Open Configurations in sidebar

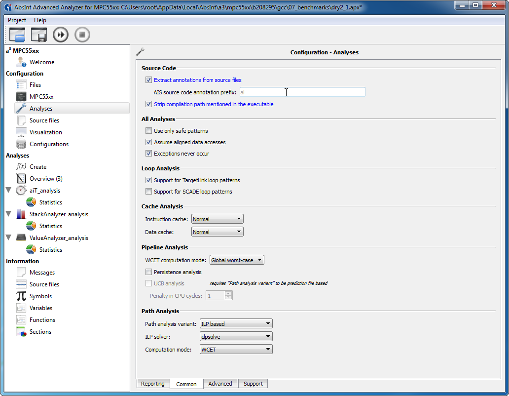(x=49, y=144)
